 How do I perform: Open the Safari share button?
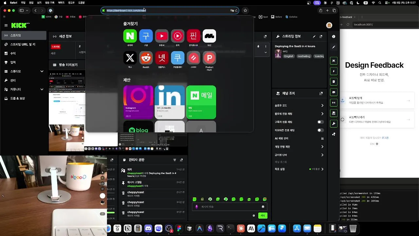tap(321, 10)
